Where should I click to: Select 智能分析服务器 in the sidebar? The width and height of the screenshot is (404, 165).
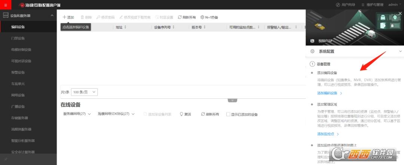(28, 141)
